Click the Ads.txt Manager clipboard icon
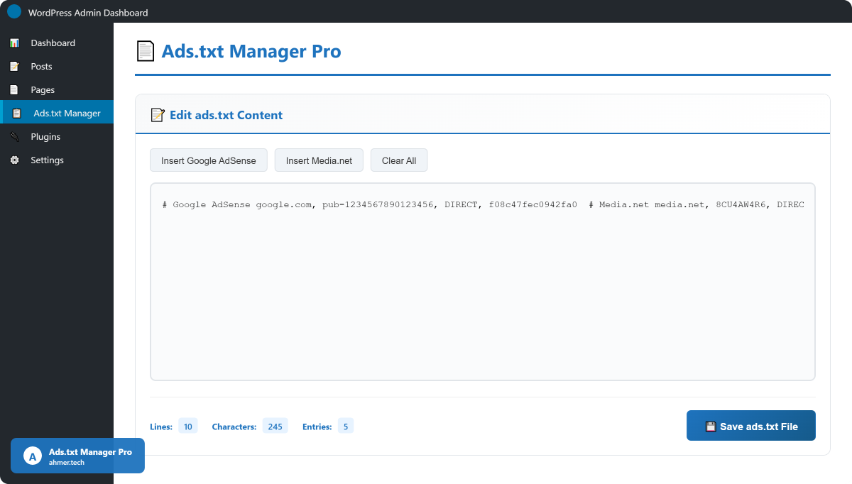Viewport: 852px width, 484px height. click(17, 114)
